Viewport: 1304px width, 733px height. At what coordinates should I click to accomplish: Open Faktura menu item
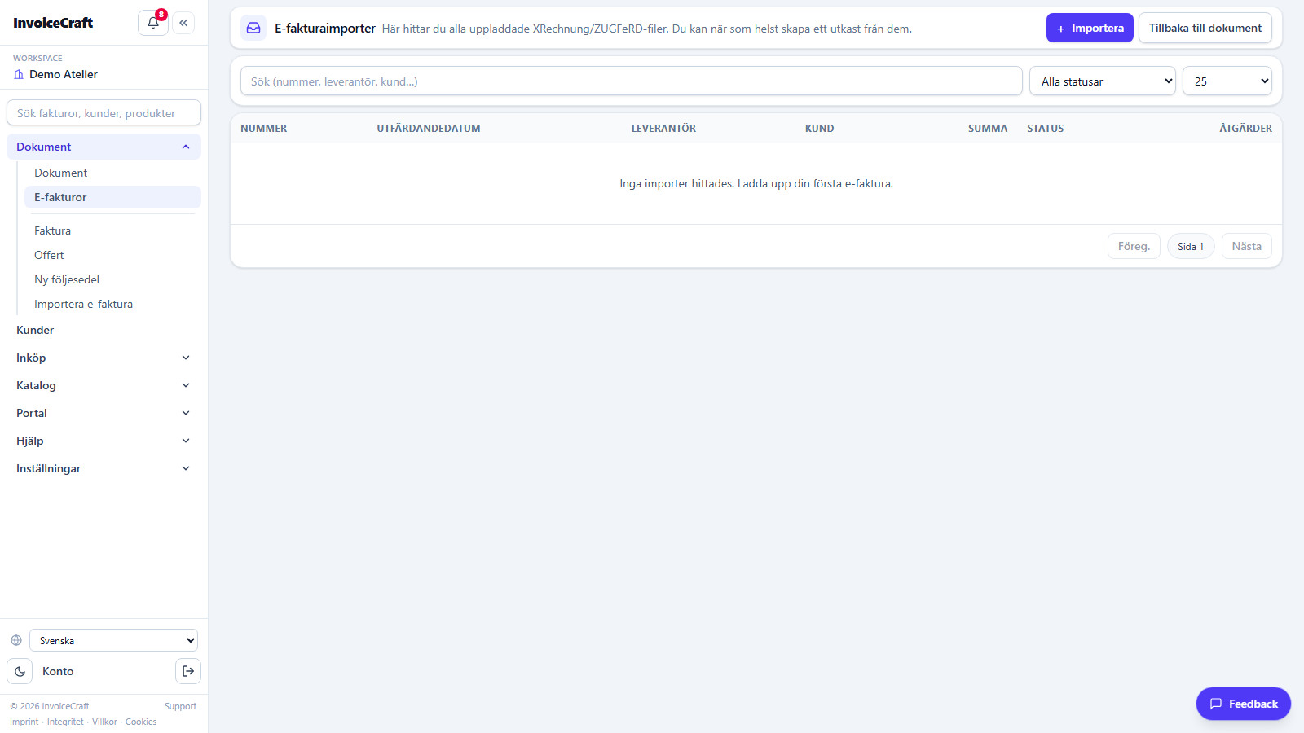(112, 230)
